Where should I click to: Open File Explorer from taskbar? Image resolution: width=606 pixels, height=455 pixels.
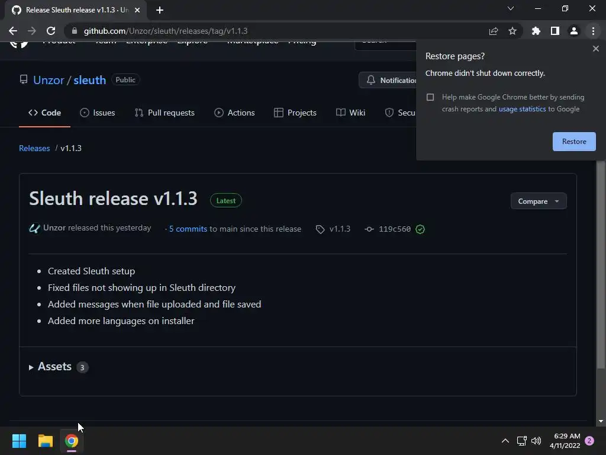click(x=45, y=441)
